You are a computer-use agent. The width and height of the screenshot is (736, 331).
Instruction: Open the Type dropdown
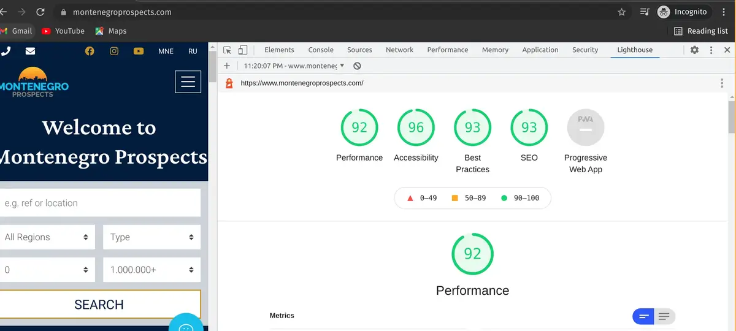151,237
